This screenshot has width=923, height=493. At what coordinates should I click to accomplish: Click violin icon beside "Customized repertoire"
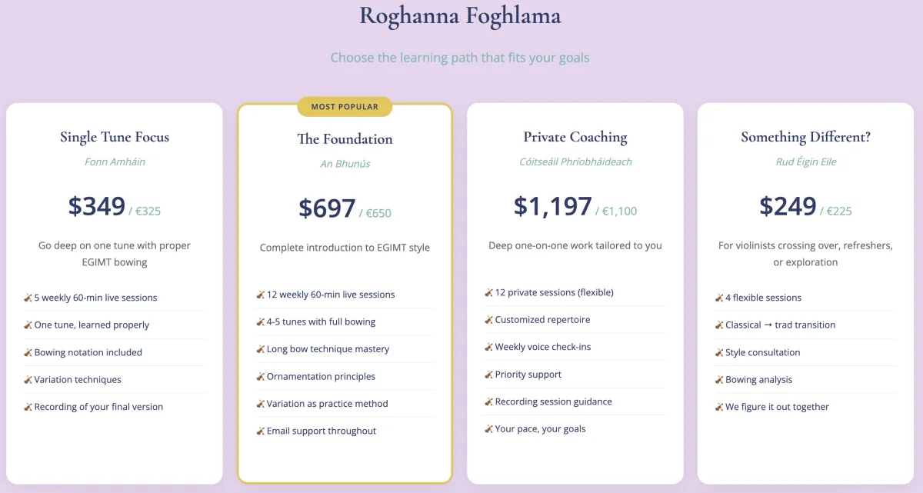point(489,320)
